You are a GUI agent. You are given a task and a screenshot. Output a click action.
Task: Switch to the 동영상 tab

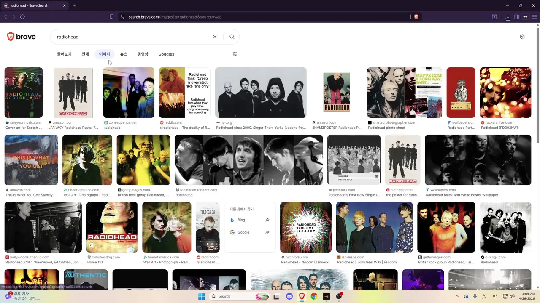tap(143, 54)
